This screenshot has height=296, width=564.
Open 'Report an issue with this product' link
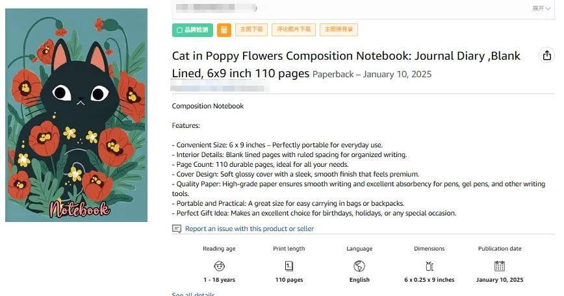(249, 229)
